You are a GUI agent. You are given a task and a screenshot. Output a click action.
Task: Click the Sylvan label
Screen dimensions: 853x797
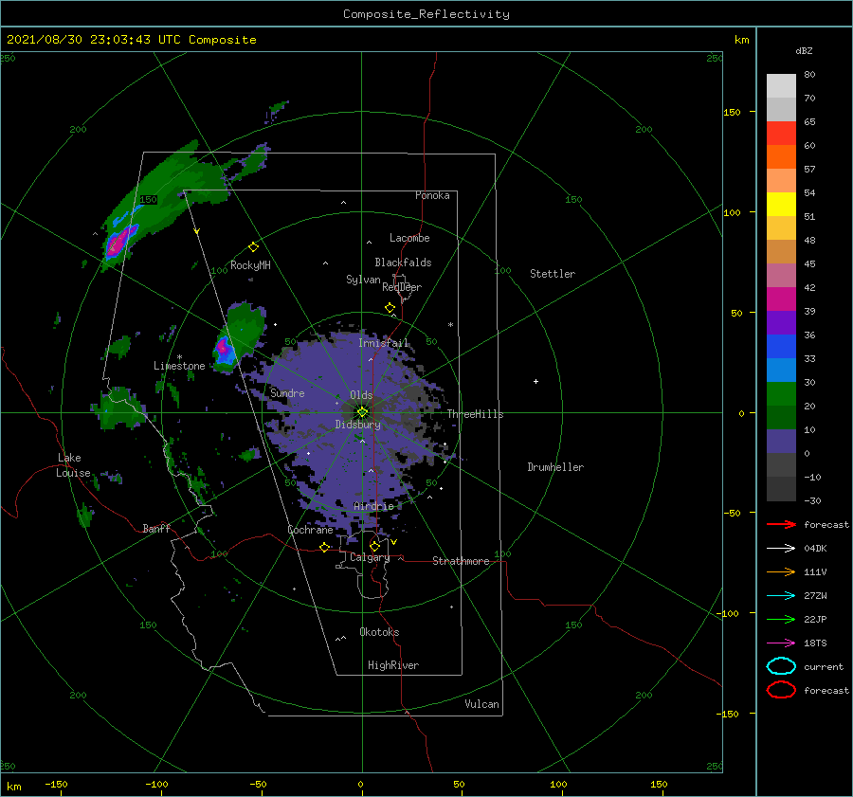363,280
